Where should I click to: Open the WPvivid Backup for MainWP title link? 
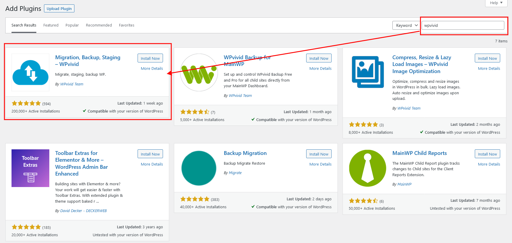[247, 61]
